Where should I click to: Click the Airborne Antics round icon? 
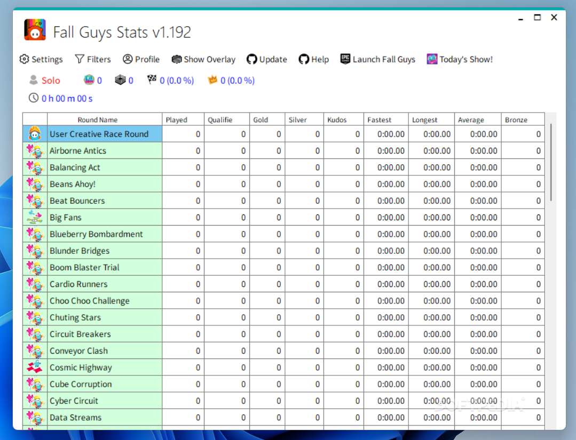[35, 150]
